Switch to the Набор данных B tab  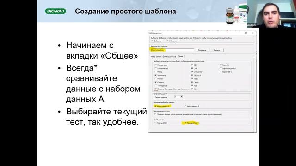click(170, 56)
